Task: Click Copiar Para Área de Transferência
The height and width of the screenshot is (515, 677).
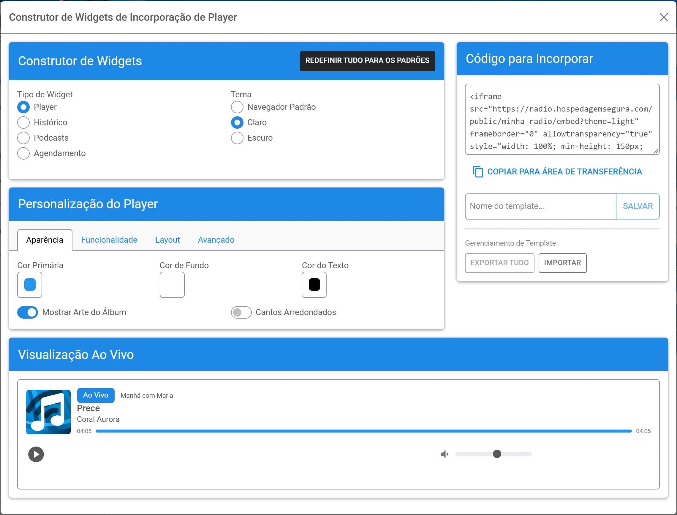Action: (557, 172)
